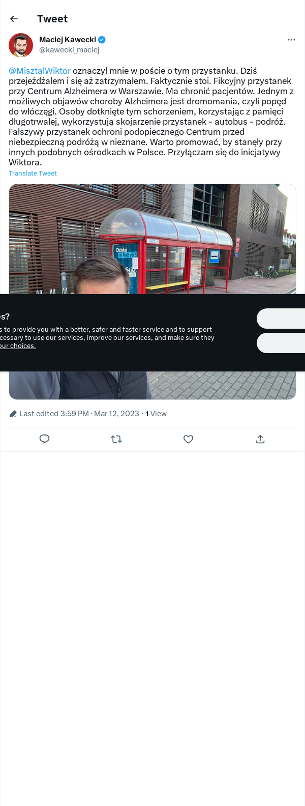
Task: Click the Tweet header title
Action: click(52, 19)
